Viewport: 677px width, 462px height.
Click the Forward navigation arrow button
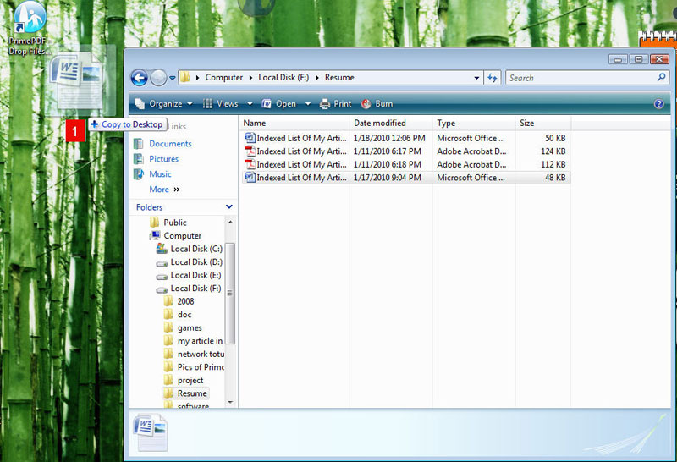click(158, 78)
